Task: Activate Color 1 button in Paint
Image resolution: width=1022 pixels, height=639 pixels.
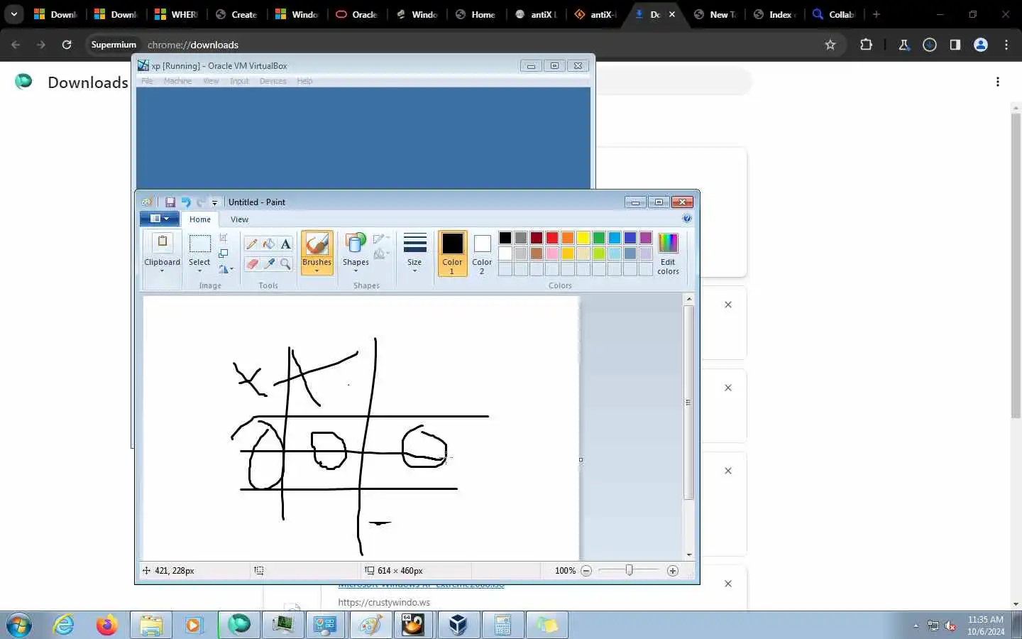Action: coord(452,253)
